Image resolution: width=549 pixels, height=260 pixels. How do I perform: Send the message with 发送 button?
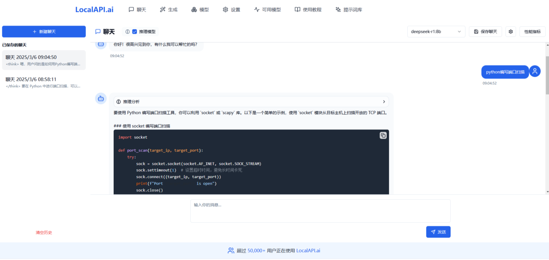coord(438,232)
